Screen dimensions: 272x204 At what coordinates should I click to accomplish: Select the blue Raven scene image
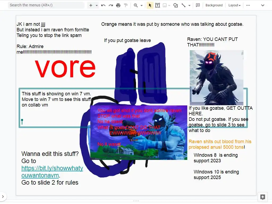click(139, 133)
